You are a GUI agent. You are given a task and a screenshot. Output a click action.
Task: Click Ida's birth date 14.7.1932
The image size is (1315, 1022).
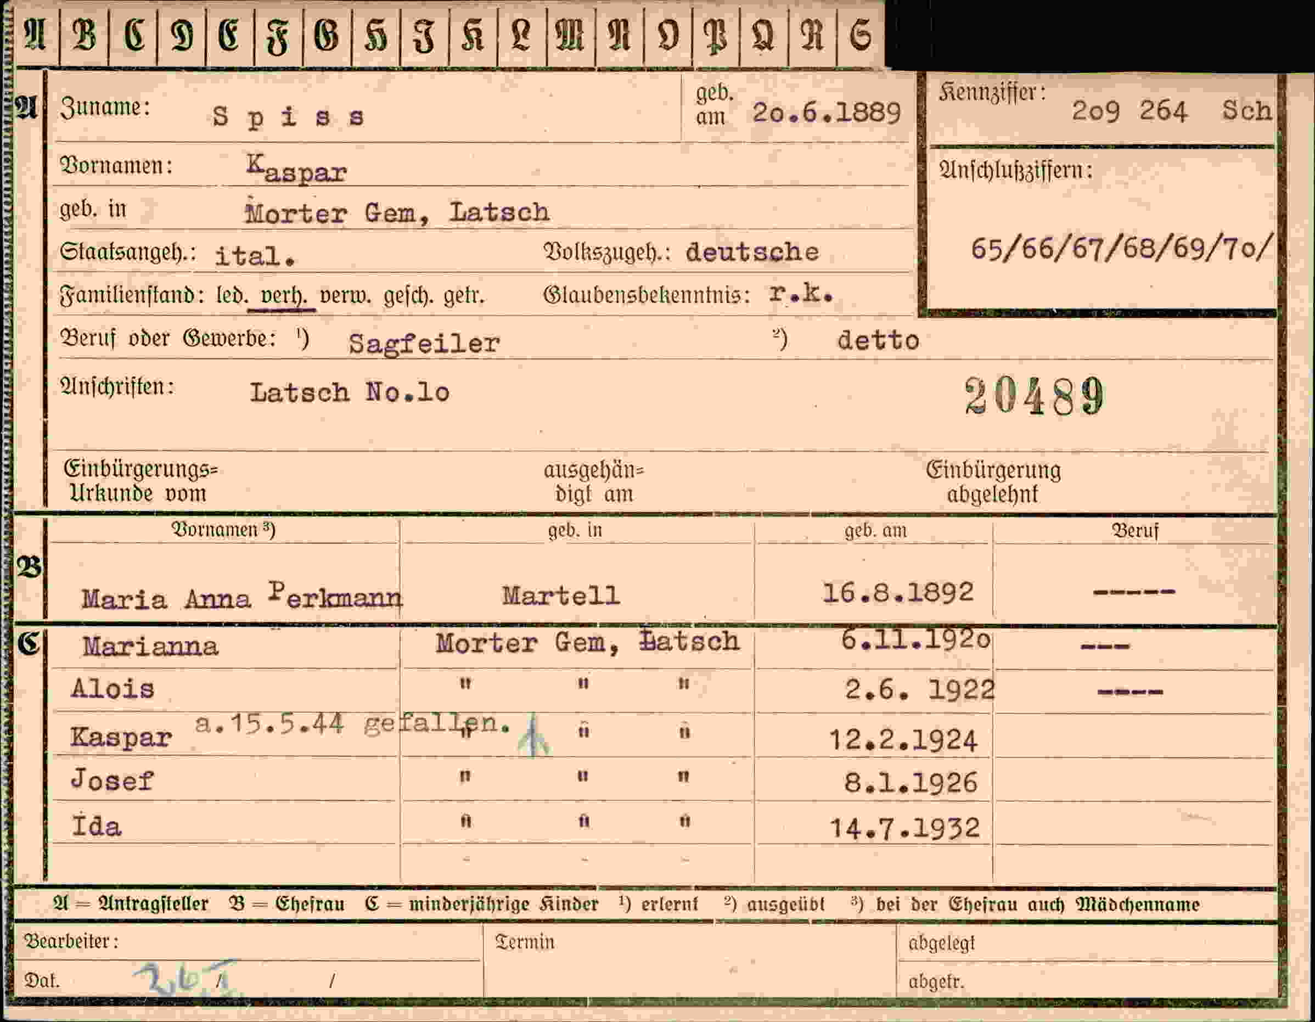point(905,828)
